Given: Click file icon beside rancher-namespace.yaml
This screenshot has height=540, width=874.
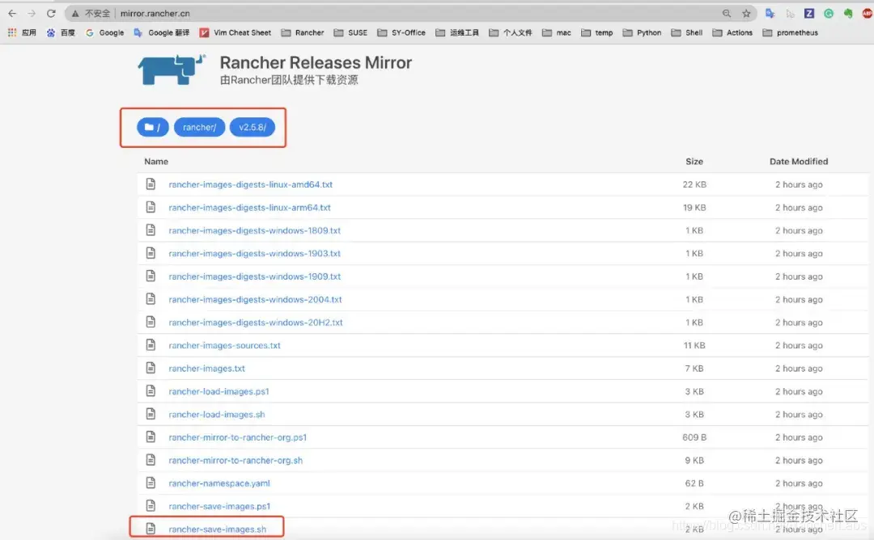Looking at the screenshot, I should point(151,483).
